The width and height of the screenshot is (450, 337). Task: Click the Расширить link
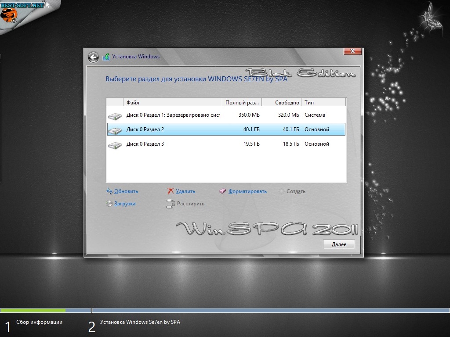click(191, 204)
